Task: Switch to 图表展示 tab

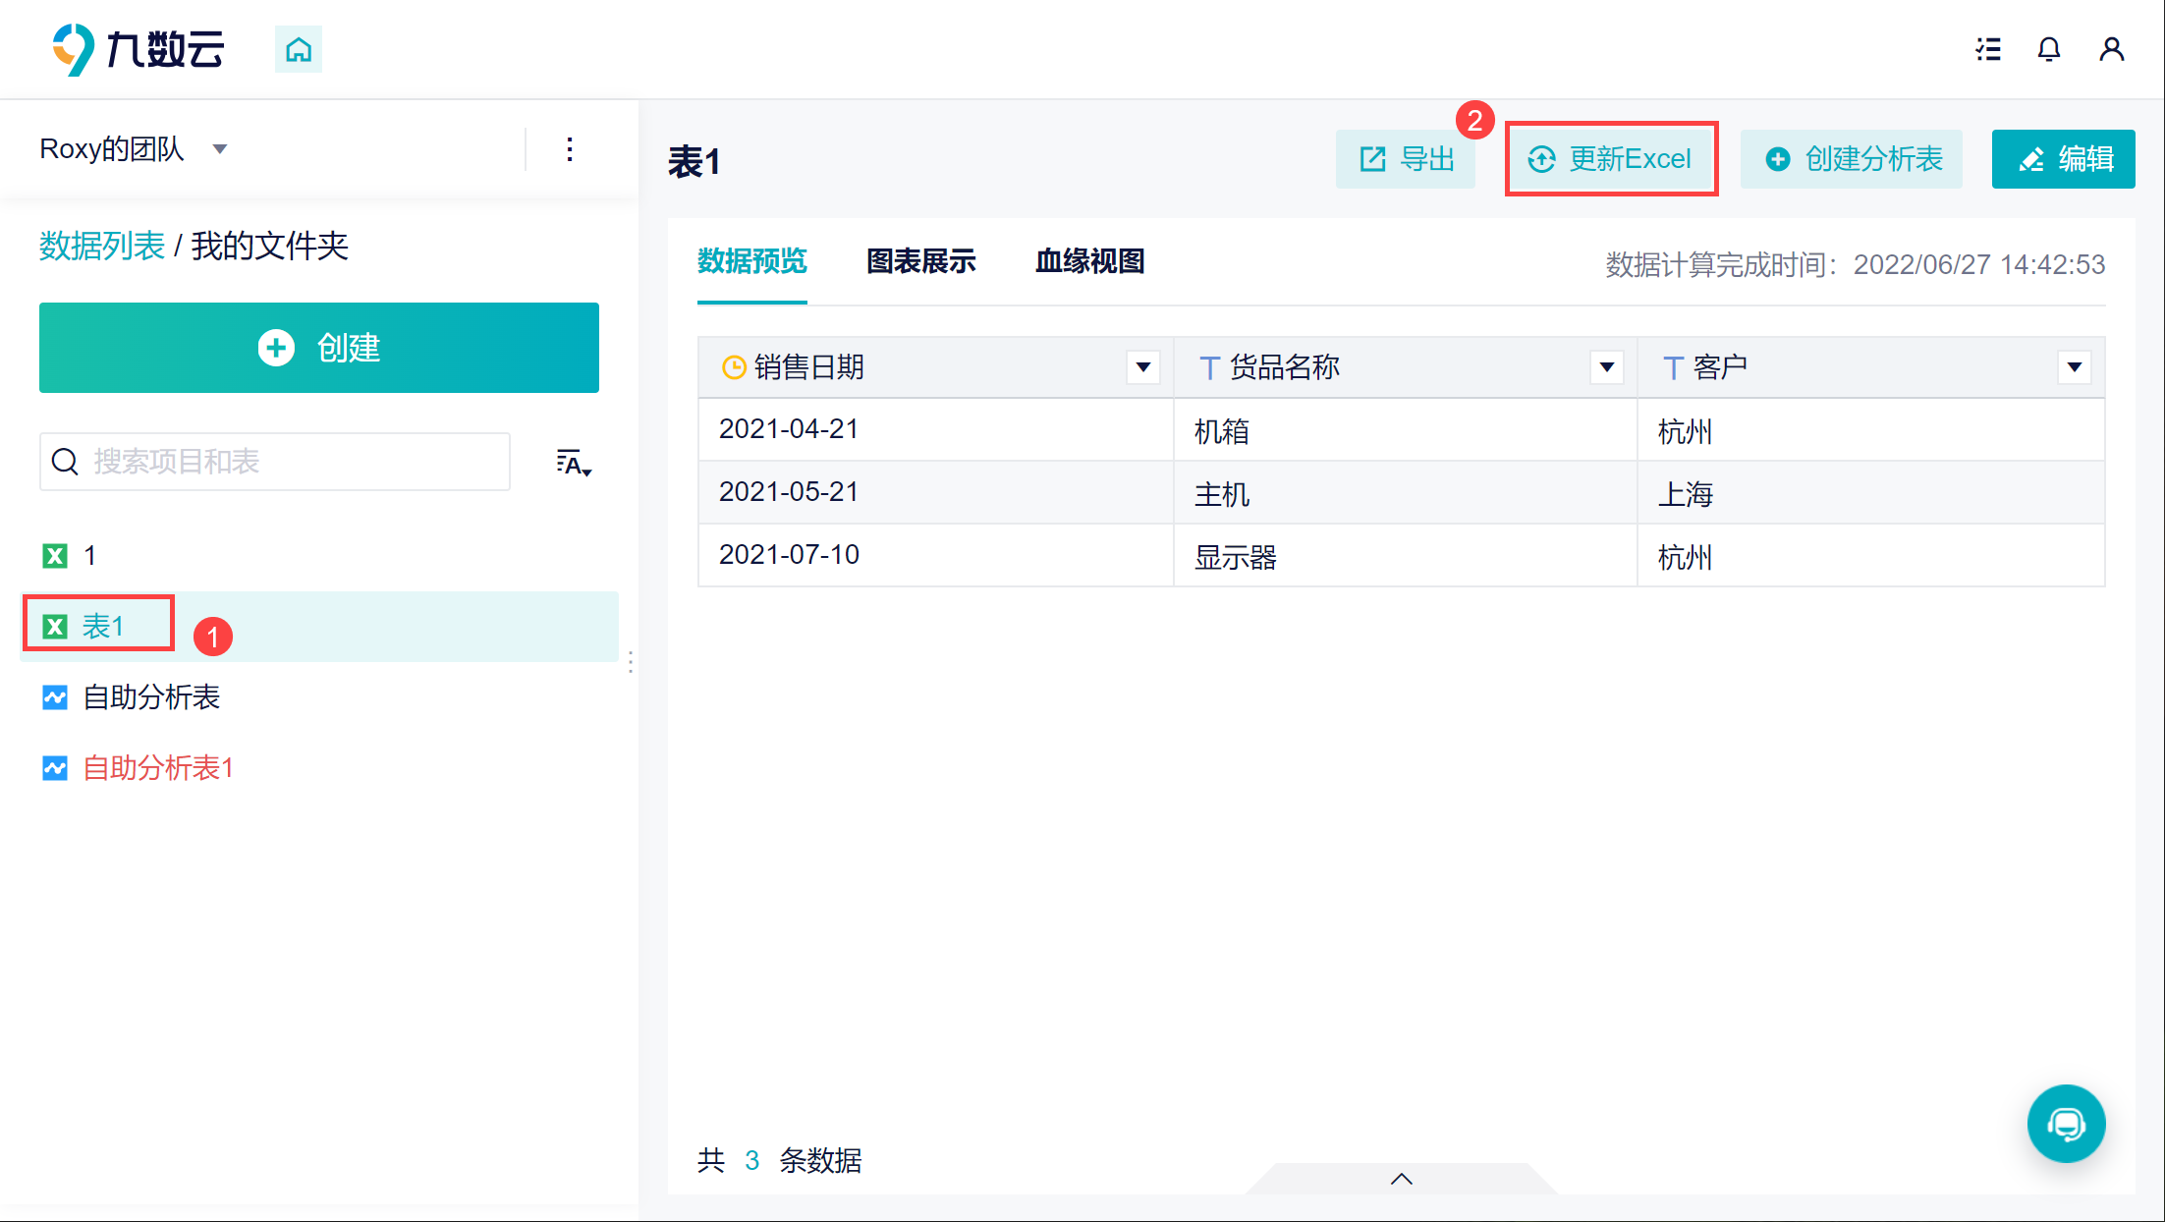Action: pos(920,261)
